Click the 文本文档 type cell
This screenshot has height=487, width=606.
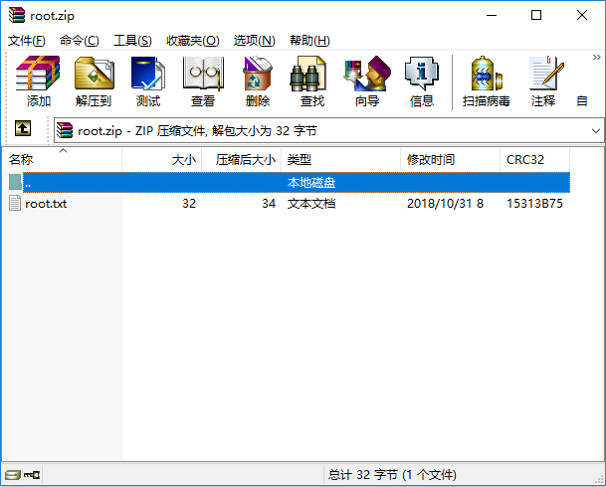pyautogui.click(x=311, y=204)
